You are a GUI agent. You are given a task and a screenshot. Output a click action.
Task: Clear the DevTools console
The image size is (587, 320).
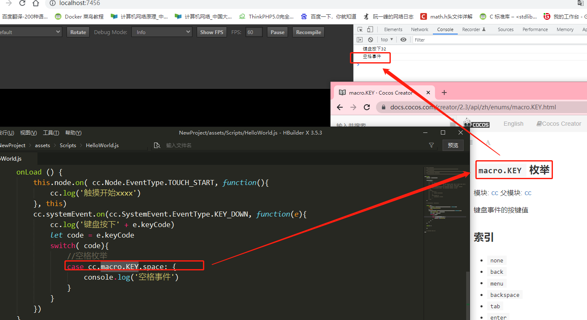coord(371,40)
